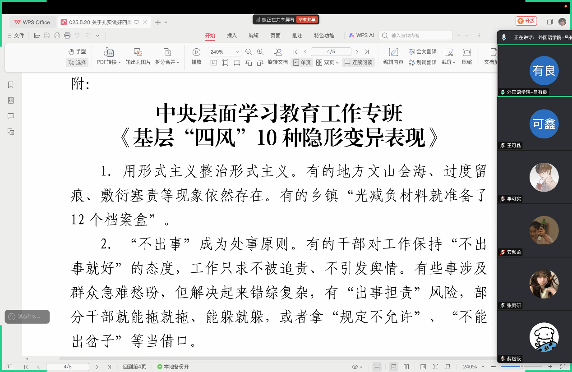Click the zoom slider in status bar
572x372 pixels.
pyautogui.click(x=522, y=367)
